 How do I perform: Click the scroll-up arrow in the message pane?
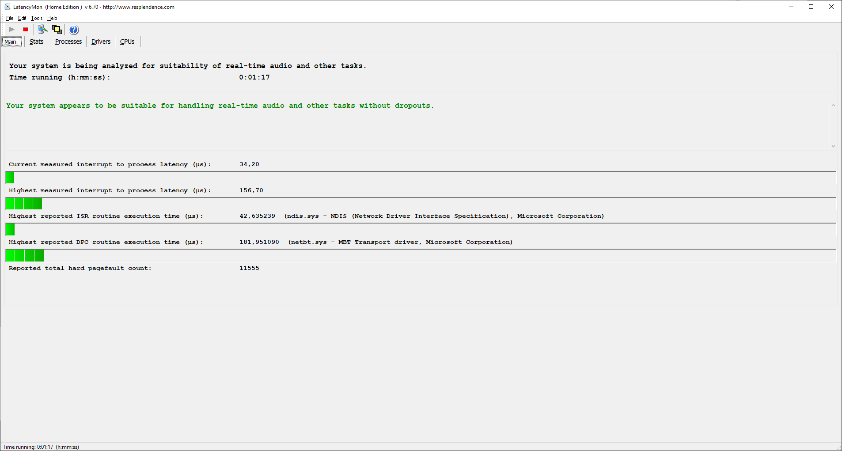pyautogui.click(x=833, y=105)
